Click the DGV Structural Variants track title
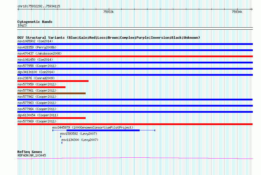261x175 pixels. pos(109,38)
